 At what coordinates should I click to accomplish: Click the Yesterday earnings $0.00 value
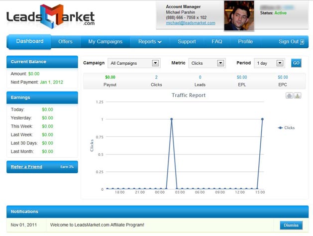tap(47, 118)
